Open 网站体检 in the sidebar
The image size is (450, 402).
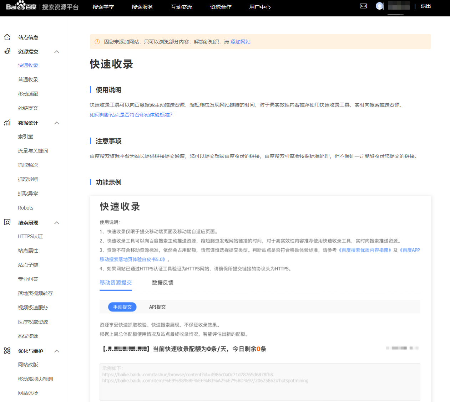coord(28,393)
